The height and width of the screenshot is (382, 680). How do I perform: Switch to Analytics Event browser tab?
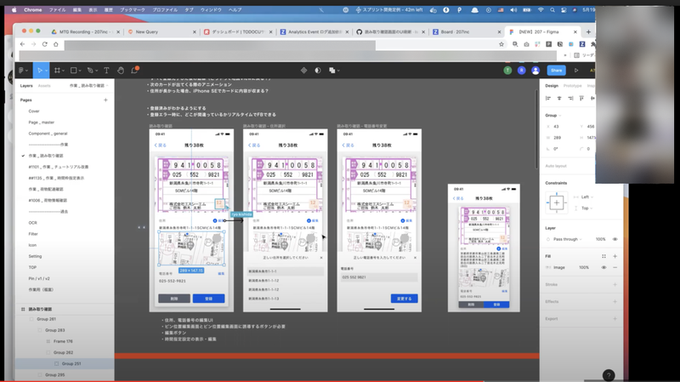pos(314,32)
